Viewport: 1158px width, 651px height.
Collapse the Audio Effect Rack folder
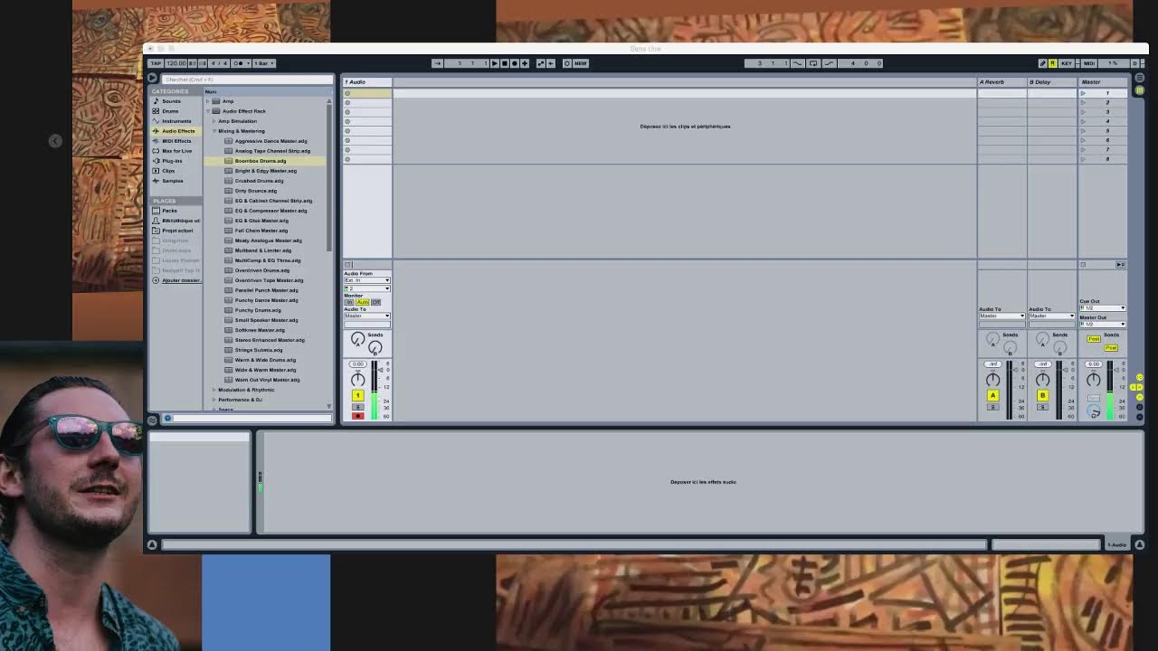click(x=208, y=111)
